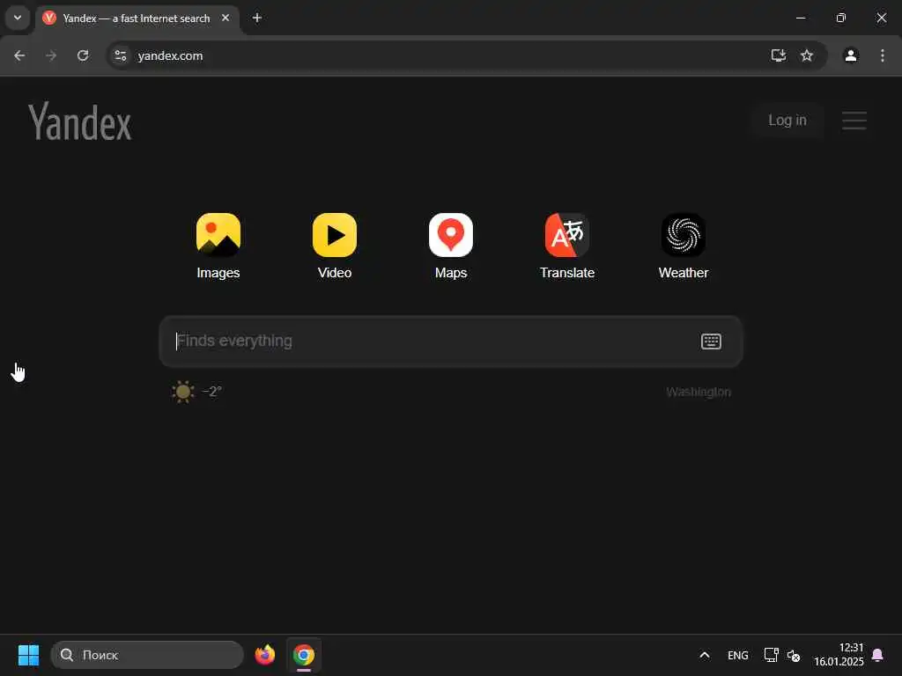The width and height of the screenshot is (902, 676).
Task: Bookmark this page with the star
Action: click(807, 55)
